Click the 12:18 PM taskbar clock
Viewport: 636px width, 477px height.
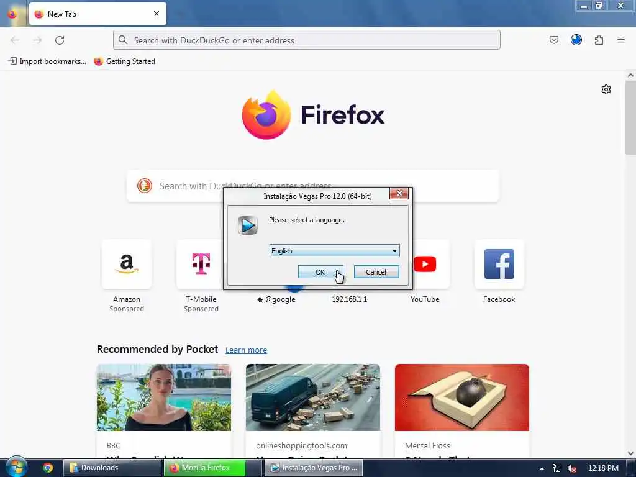click(603, 468)
